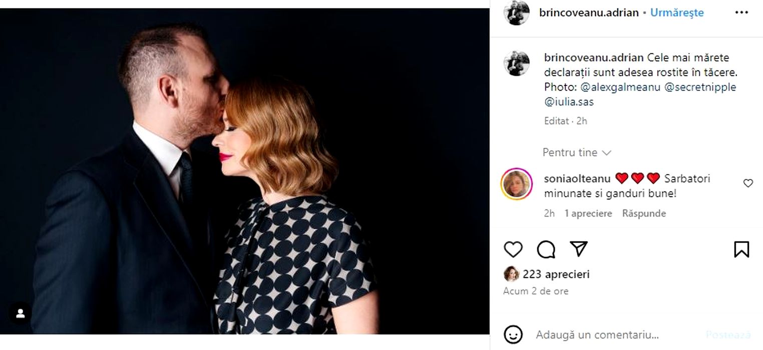The width and height of the screenshot is (763, 350).
Task: View soniaolteanu's story avatar
Action: tap(516, 184)
